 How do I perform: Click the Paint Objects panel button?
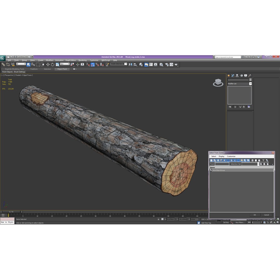click(x=7, y=72)
